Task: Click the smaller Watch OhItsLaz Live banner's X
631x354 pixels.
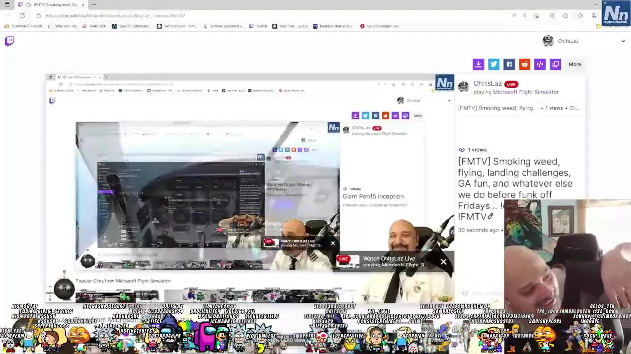Action: (333, 243)
